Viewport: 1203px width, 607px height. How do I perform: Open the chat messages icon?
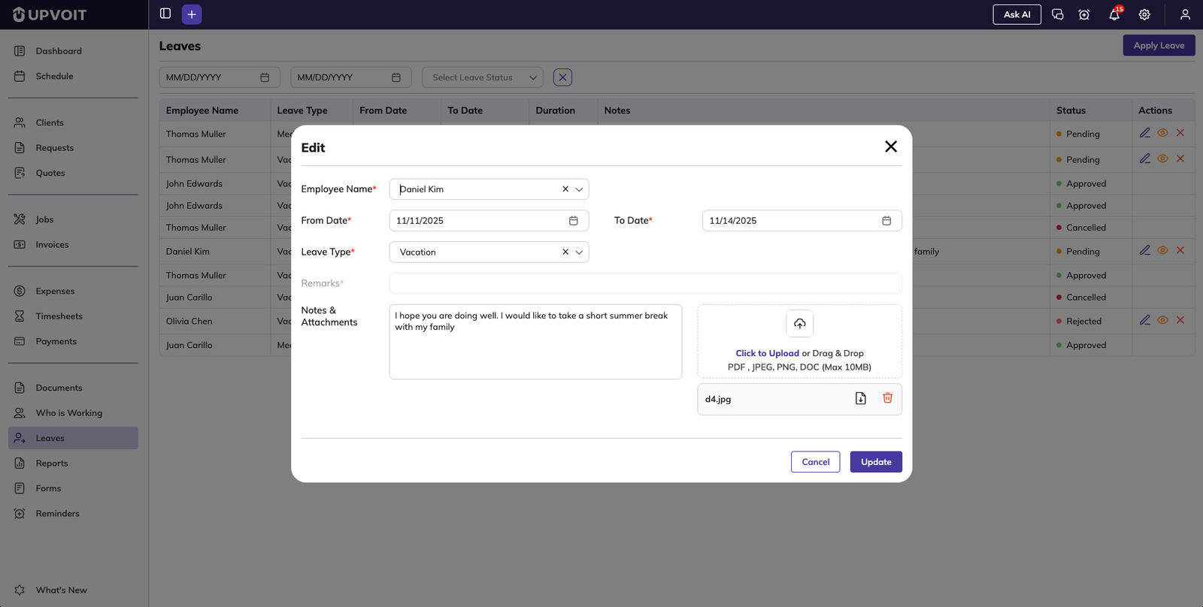1057,14
